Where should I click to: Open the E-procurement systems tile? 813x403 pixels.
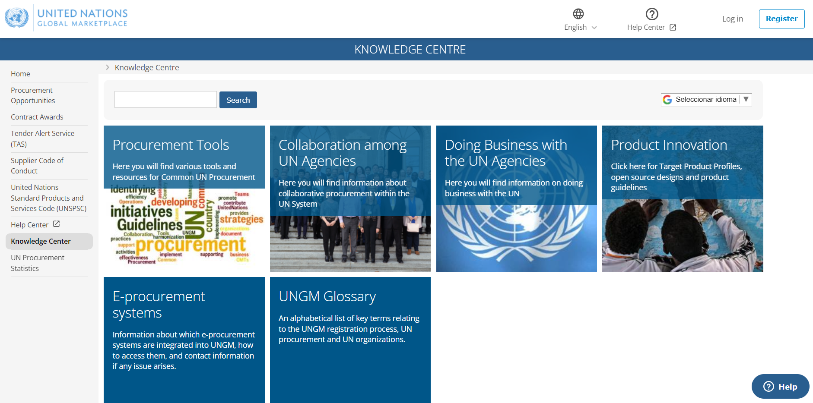click(x=184, y=340)
